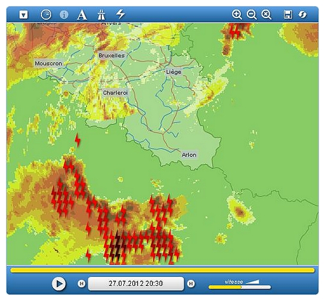The image size is (325, 301).
Task: Zoom out with the magnifier minus icon
Action: [x=252, y=14]
